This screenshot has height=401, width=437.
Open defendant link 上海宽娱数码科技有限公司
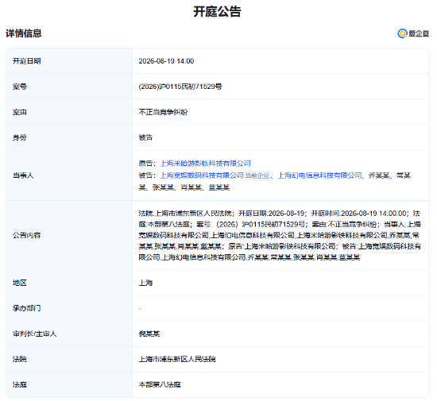[202, 175]
